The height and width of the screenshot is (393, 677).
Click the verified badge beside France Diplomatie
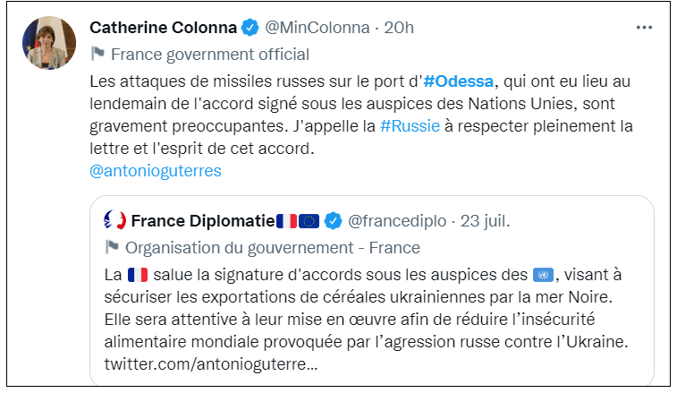click(x=332, y=220)
